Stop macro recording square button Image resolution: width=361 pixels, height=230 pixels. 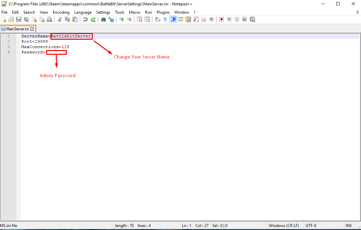(x=229, y=19)
